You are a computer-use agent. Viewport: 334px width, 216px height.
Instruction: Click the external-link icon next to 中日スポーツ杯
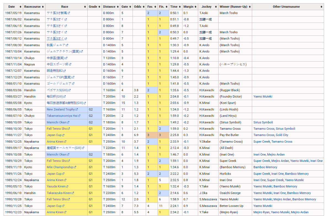tap(70, 64)
